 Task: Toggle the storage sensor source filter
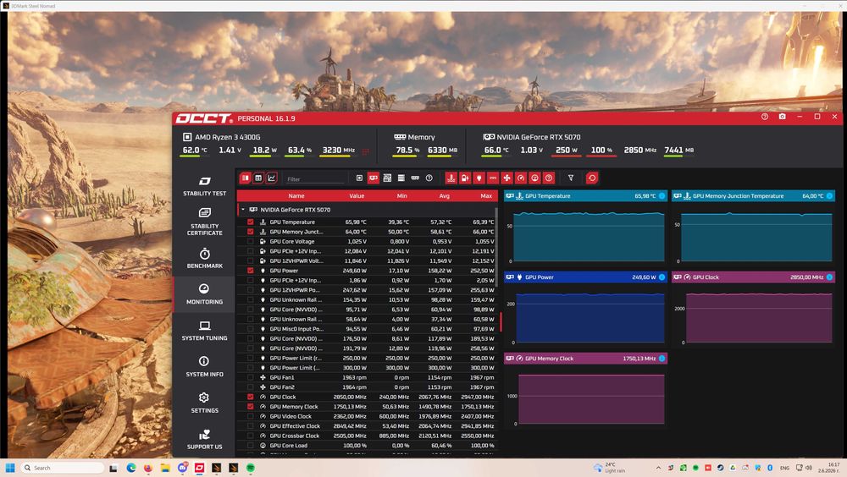[x=401, y=178]
